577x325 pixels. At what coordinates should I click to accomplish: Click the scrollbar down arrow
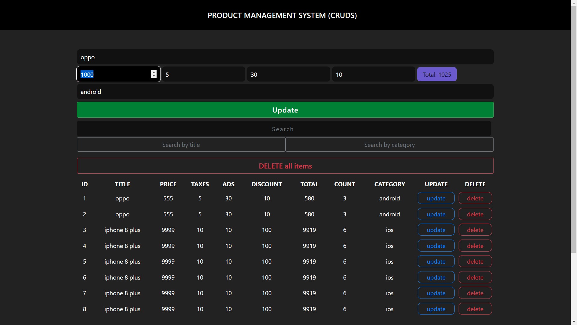pos(574,322)
